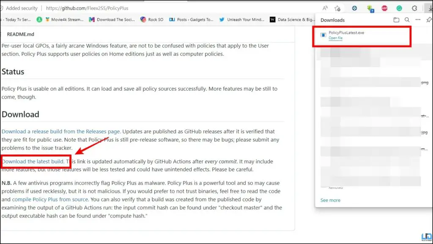Click the Read aloud icon in address bar
The height and width of the screenshot is (244, 433).
(325, 8)
